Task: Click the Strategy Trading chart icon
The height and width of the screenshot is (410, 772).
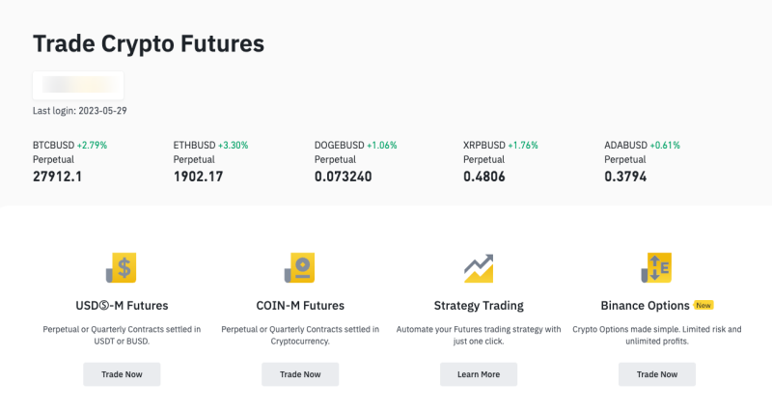Action: (479, 268)
